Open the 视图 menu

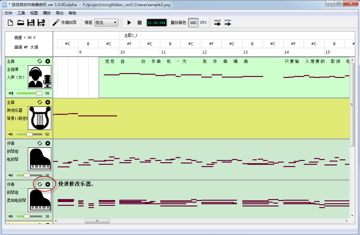click(34, 13)
